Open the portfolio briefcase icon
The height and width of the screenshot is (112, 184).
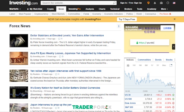161,3
